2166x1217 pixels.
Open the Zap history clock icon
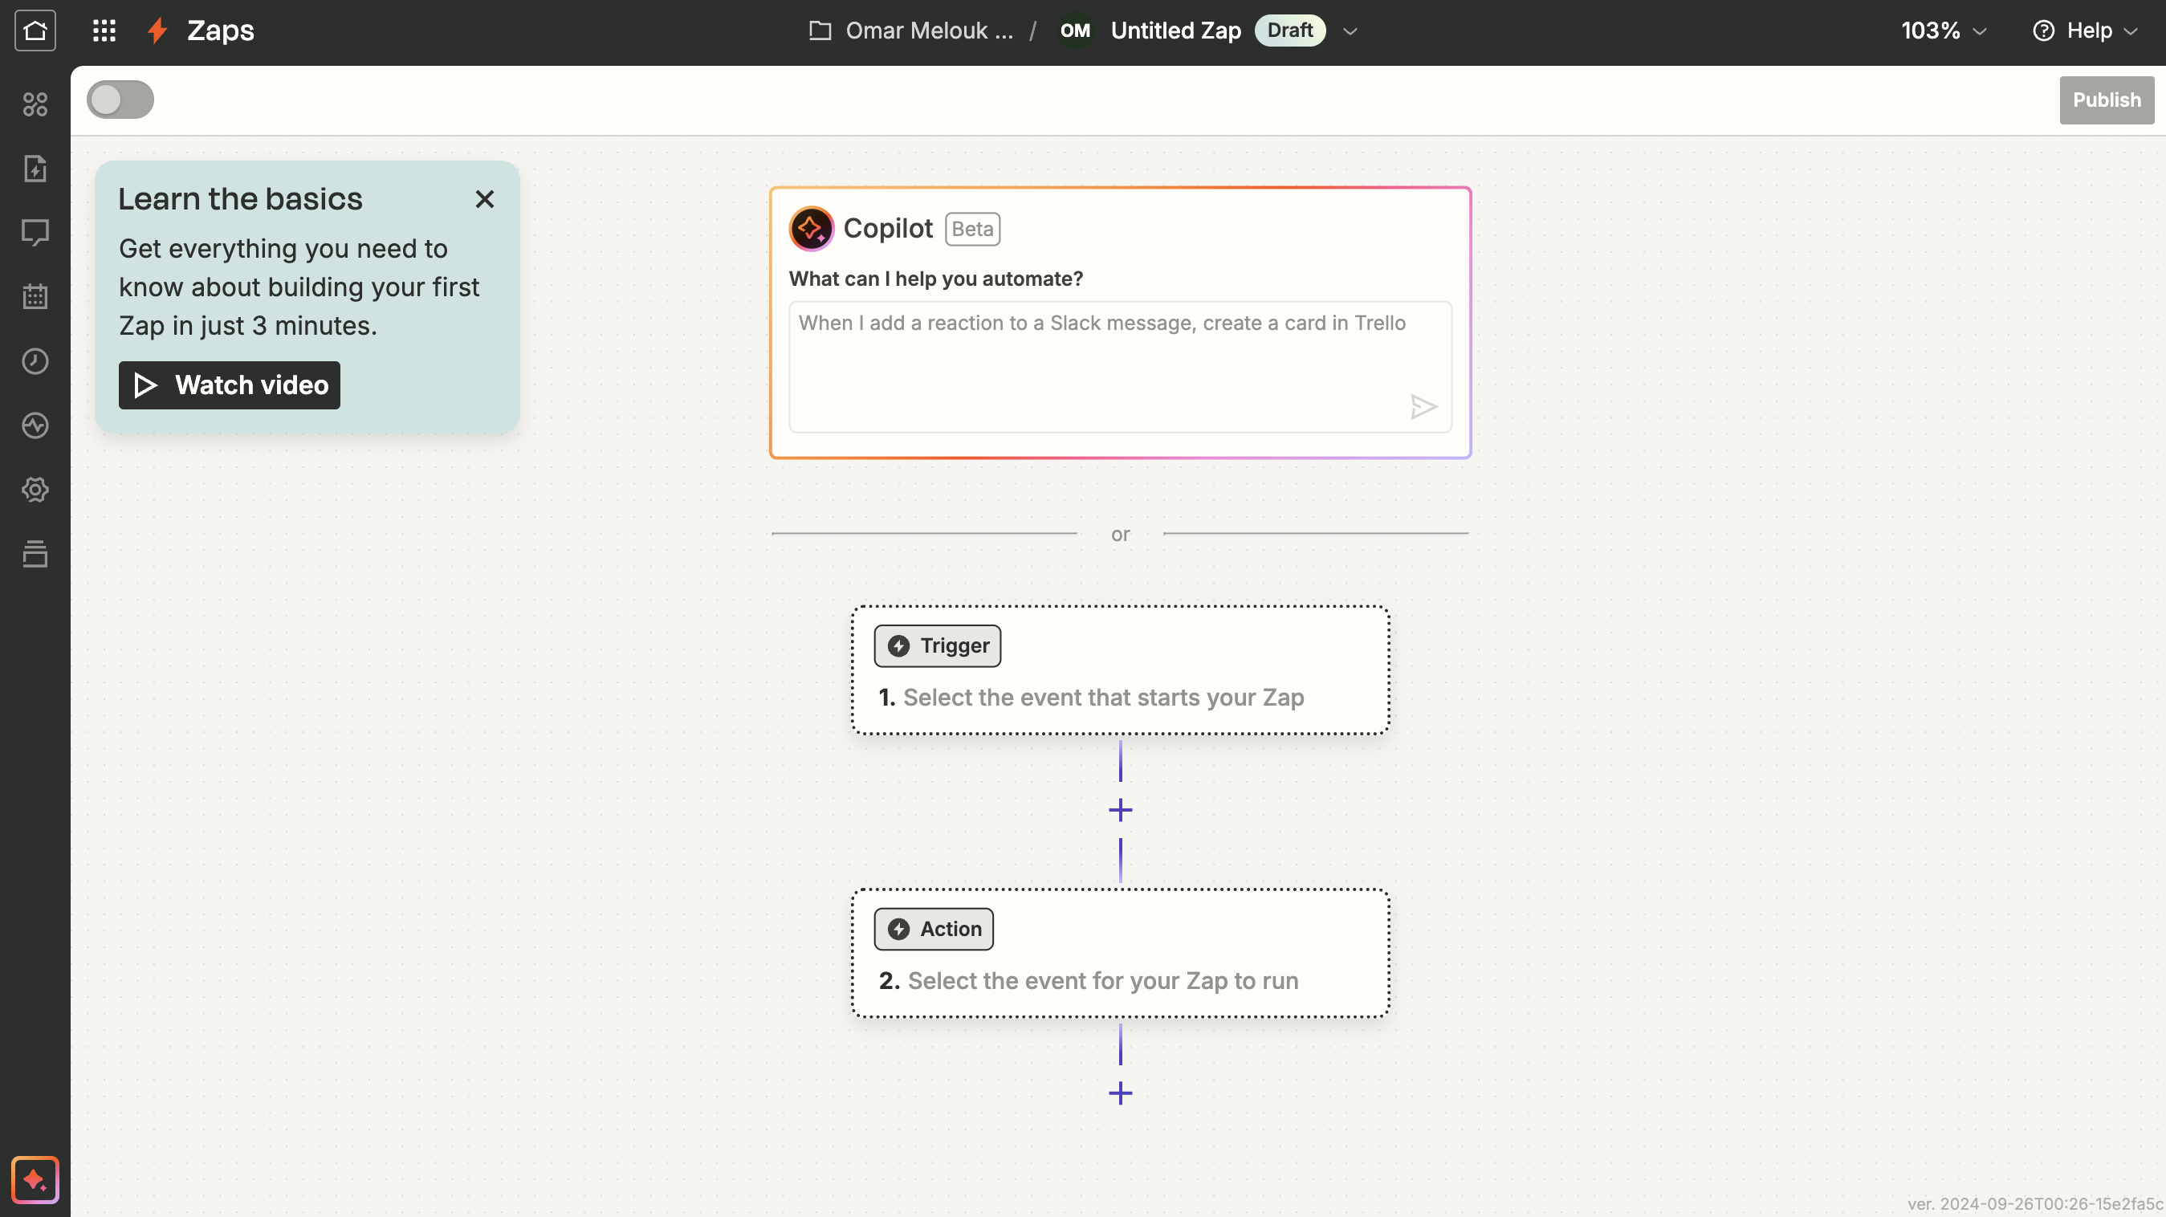coord(35,360)
